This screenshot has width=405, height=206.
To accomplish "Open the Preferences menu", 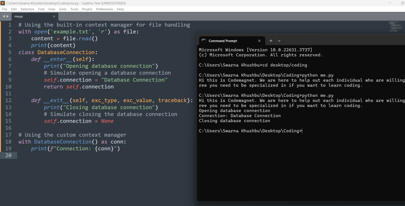I will [104, 9].
